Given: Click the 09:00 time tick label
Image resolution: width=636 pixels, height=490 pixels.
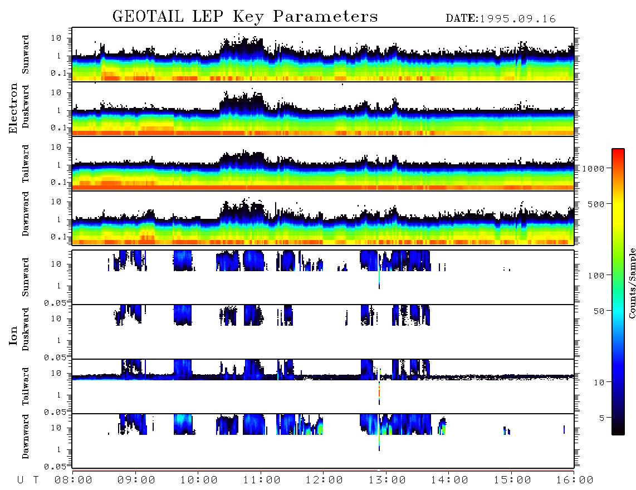Looking at the screenshot, I should pos(136,480).
